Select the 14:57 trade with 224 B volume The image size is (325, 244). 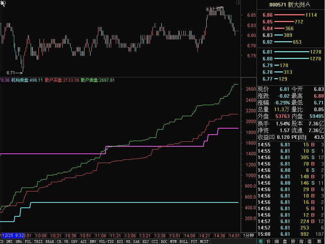click(291, 222)
